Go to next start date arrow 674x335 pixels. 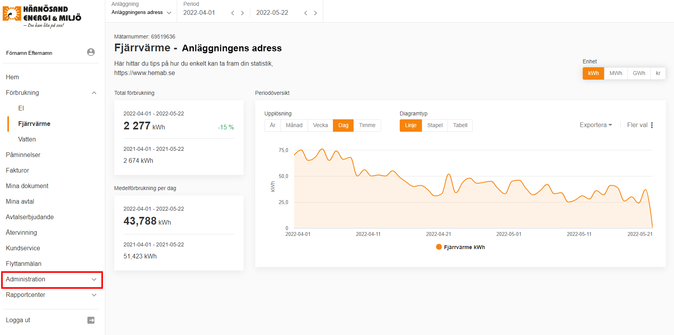pos(242,13)
